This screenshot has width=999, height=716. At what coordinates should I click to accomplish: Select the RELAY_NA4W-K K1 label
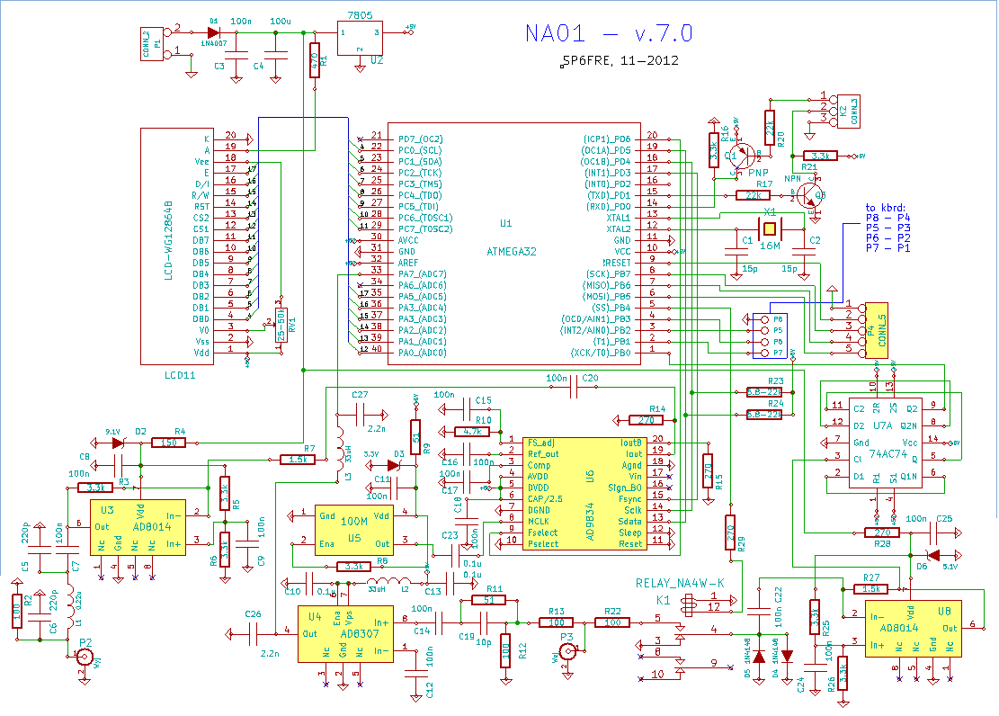[679, 582]
